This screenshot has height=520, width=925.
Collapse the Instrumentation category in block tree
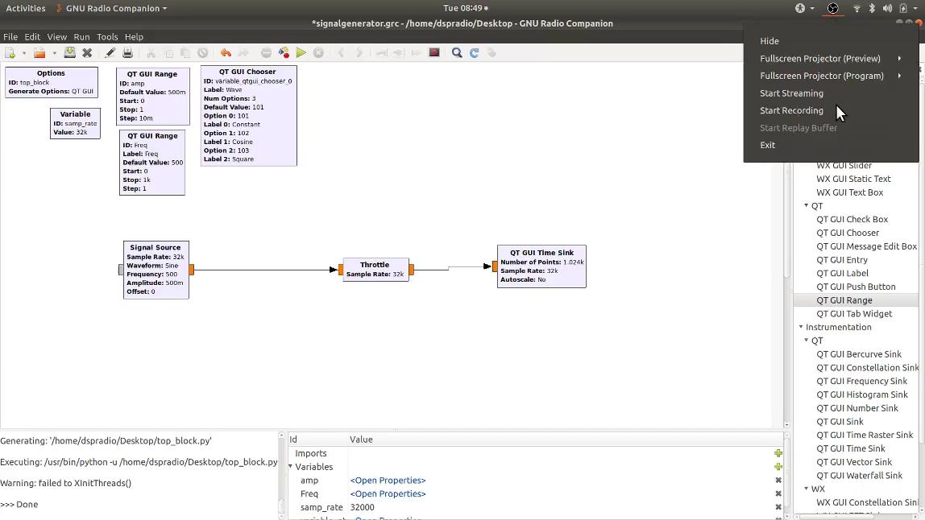click(x=801, y=327)
